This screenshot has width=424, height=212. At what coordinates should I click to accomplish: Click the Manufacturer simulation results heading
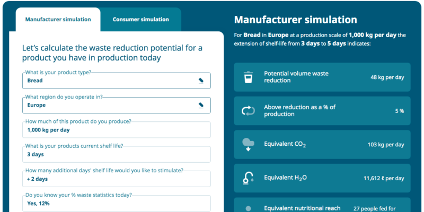(295, 20)
